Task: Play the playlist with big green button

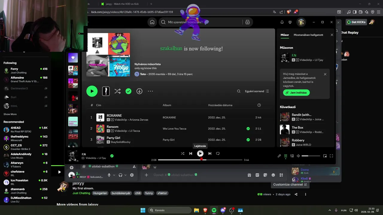Action: coord(92,91)
